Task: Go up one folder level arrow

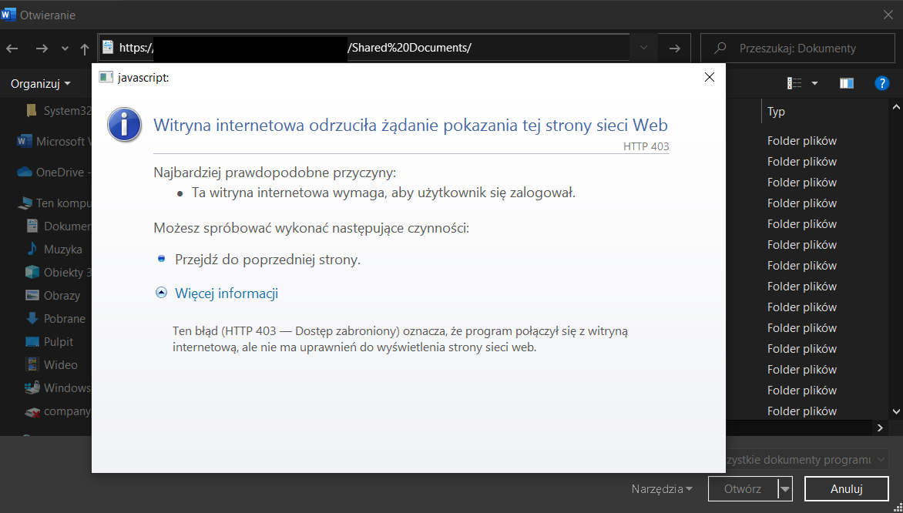Action: pyautogui.click(x=85, y=49)
